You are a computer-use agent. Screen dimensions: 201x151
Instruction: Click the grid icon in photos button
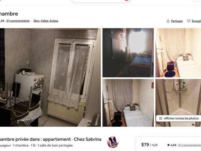[161, 118]
